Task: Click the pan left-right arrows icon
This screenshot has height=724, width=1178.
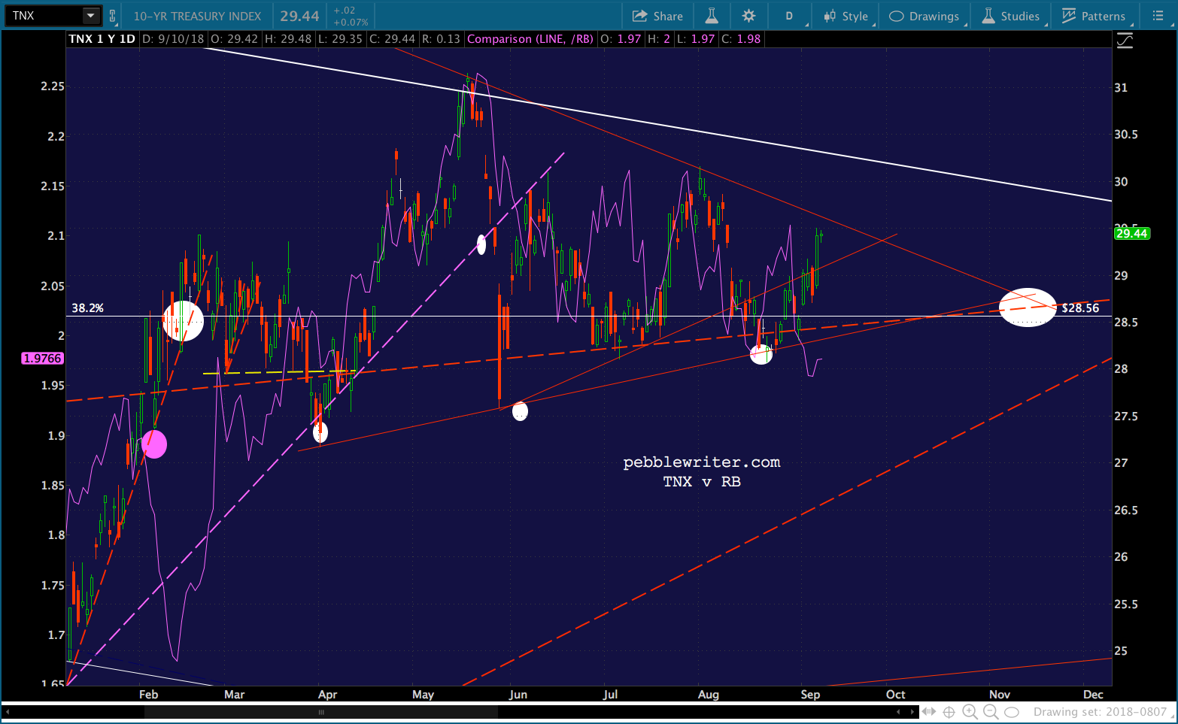Action: coord(929,712)
